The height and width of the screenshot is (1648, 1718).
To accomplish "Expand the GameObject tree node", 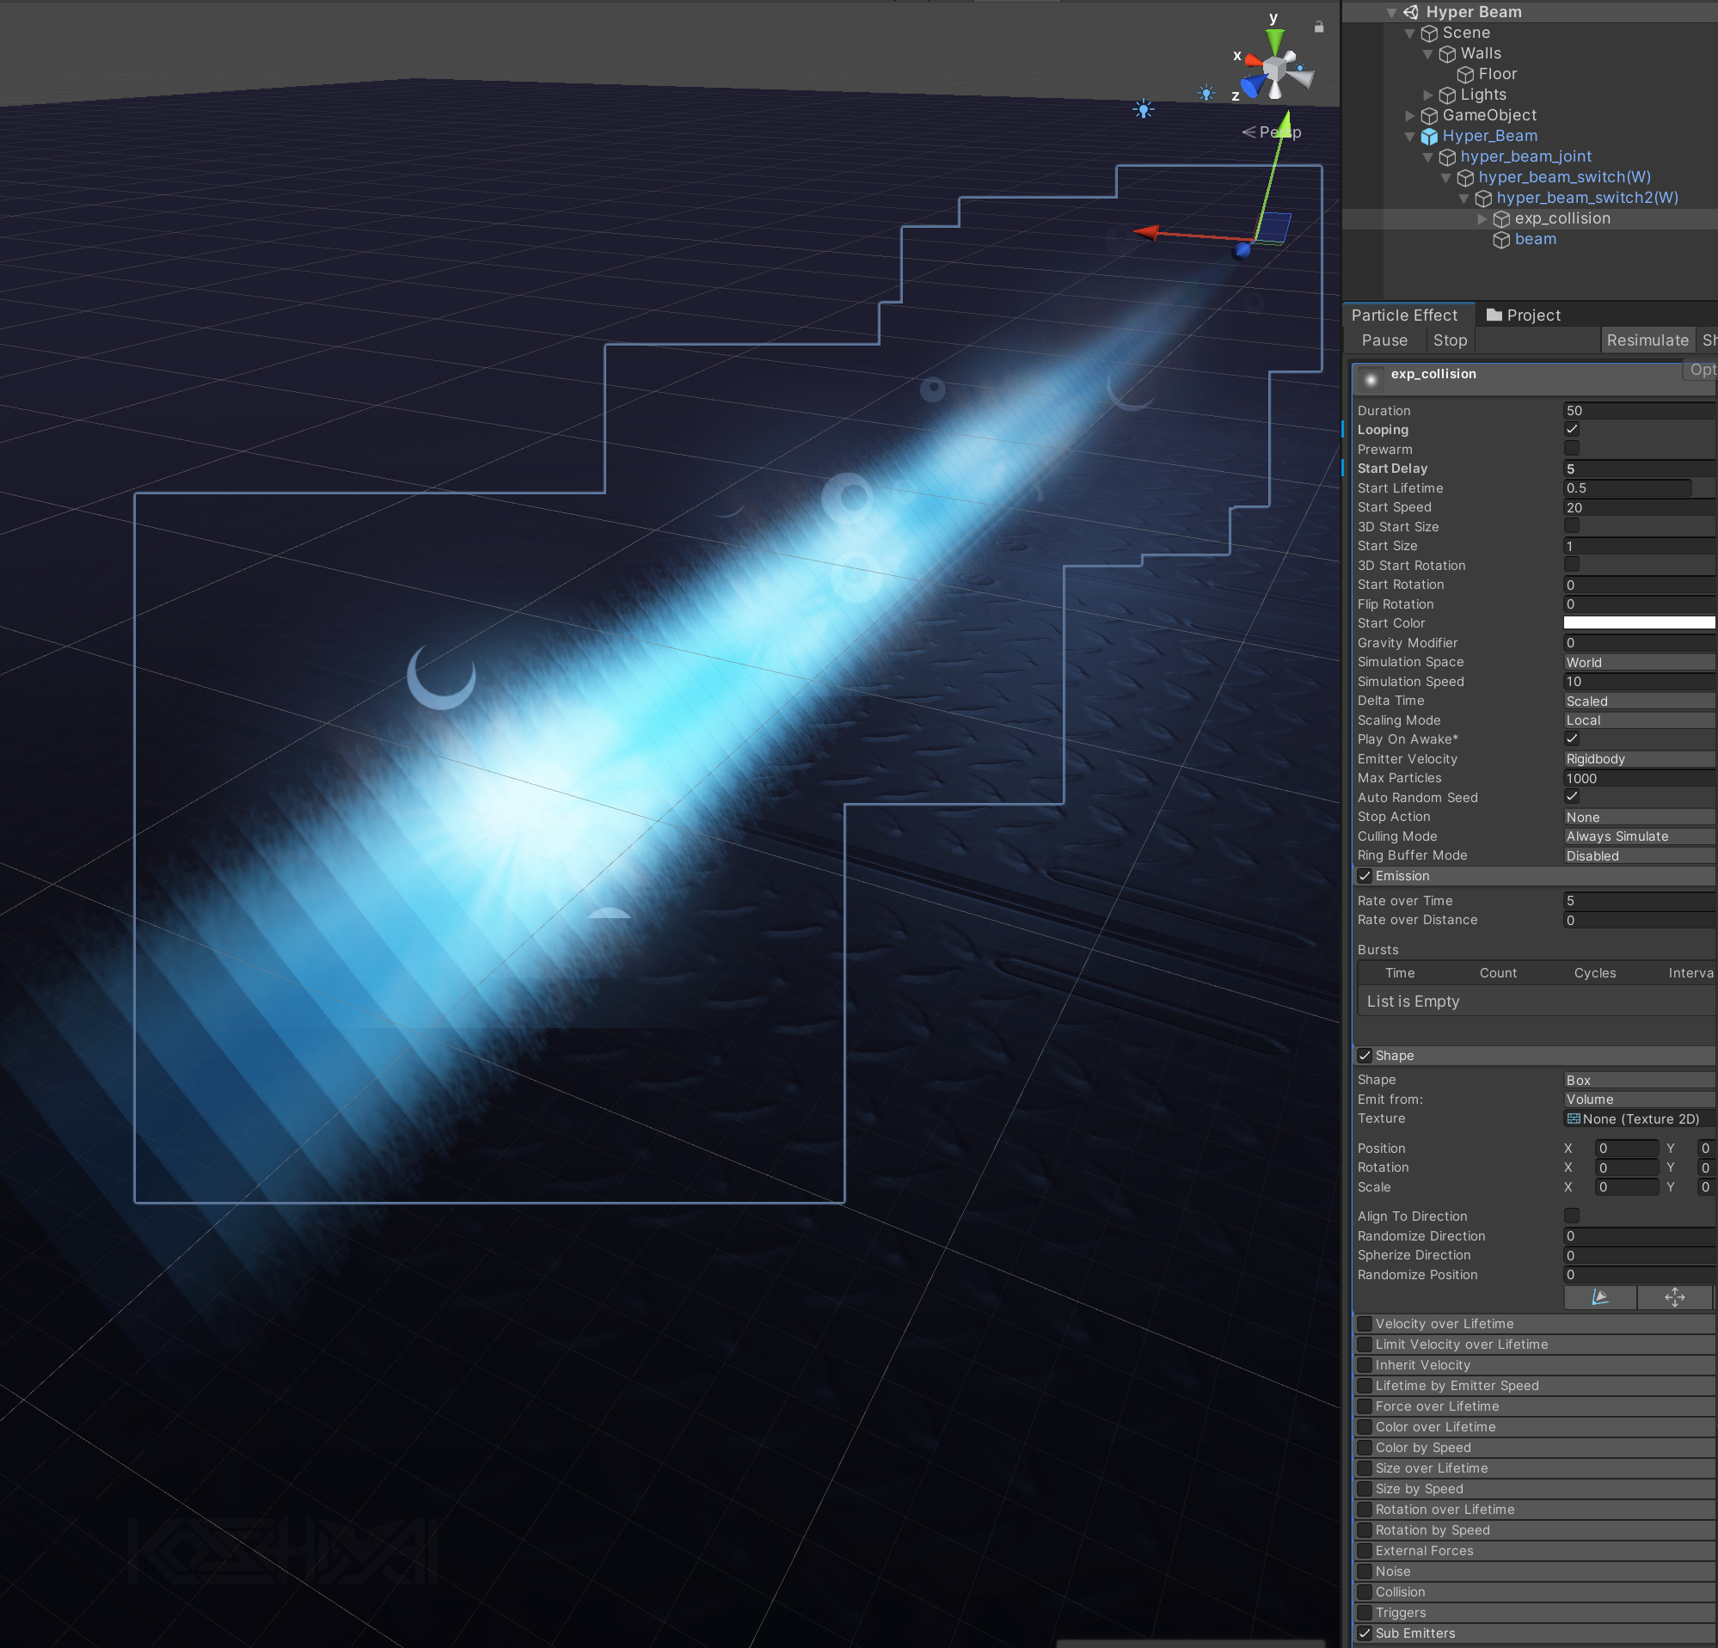I will coord(1409,116).
